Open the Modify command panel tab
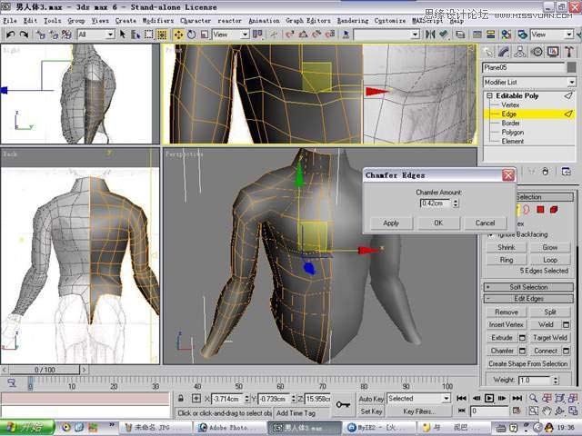The height and width of the screenshot is (436, 582). coord(505,52)
